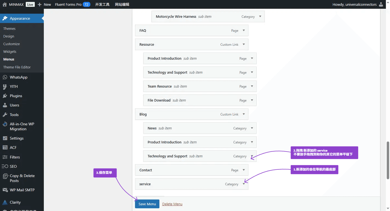Click the page vertical scrollbar thumb
390x211 pixels.
tap(388, 160)
